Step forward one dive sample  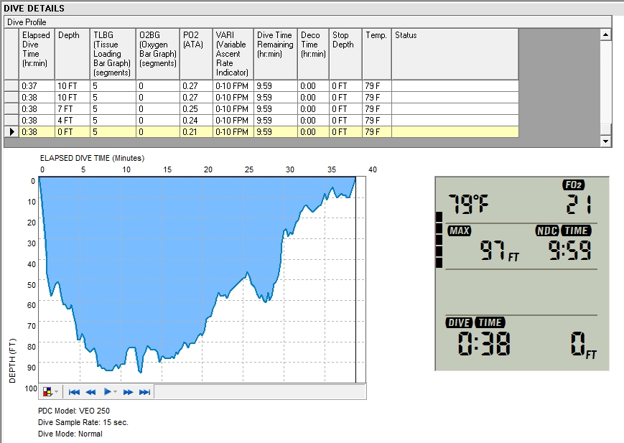128,392
